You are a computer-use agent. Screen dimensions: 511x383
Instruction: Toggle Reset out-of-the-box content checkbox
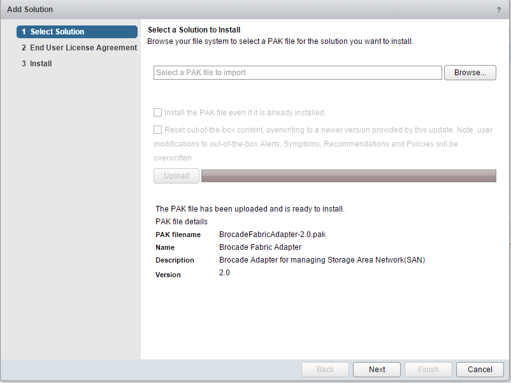pyautogui.click(x=158, y=130)
